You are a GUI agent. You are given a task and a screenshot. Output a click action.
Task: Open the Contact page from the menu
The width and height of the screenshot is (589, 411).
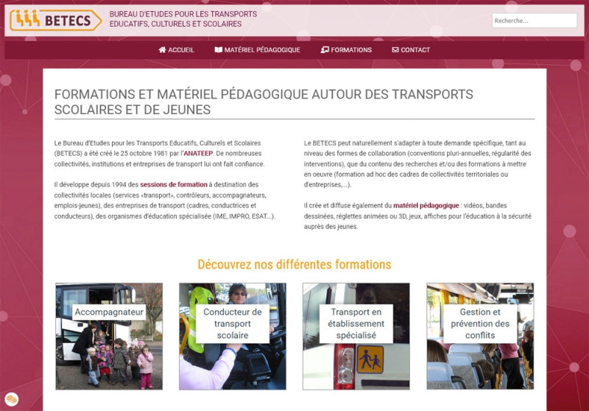(411, 50)
